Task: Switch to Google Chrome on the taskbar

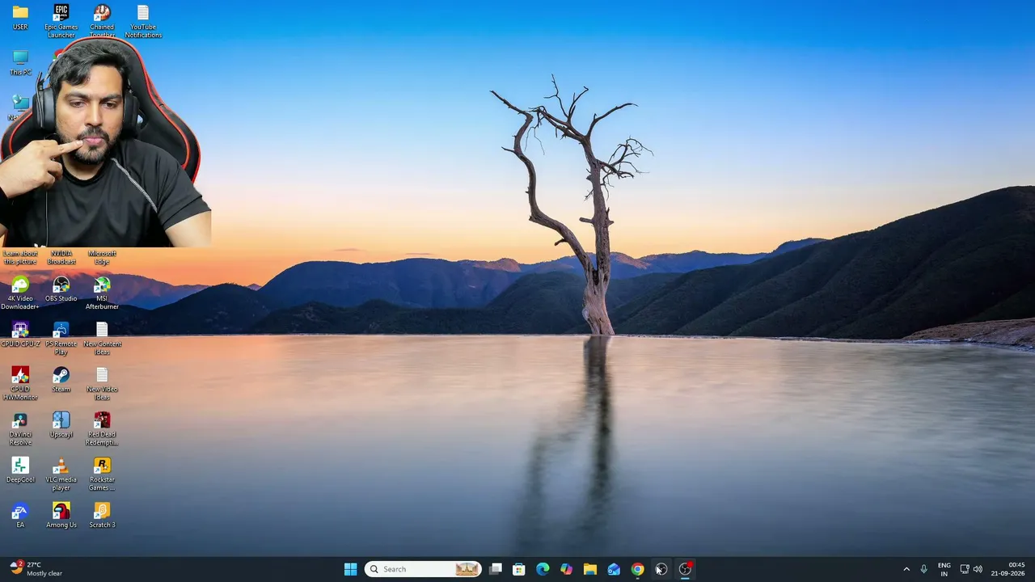Action: (637, 569)
